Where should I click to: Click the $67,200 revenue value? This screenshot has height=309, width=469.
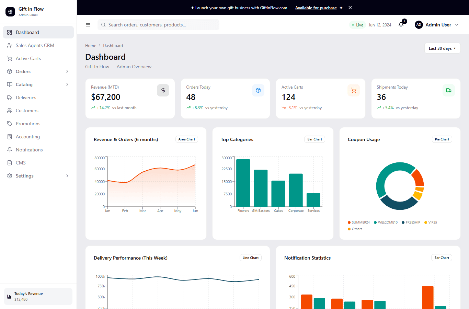pos(105,97)
